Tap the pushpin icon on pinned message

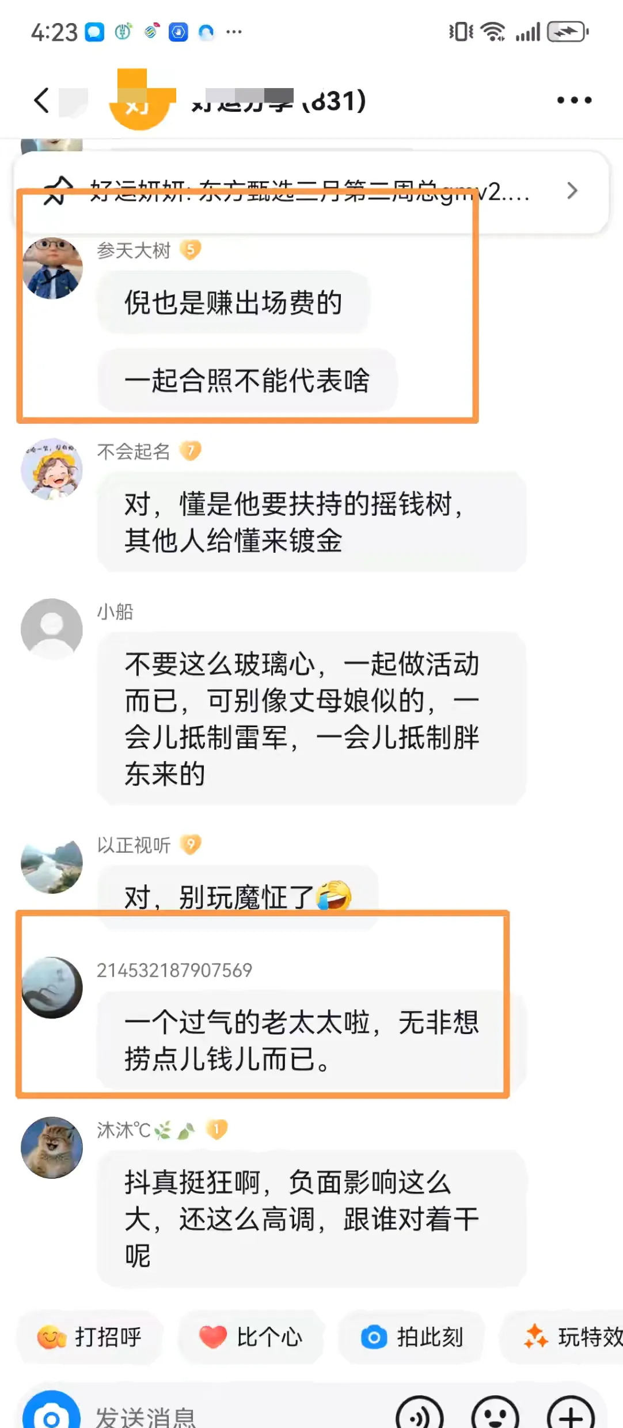point(58,191)
